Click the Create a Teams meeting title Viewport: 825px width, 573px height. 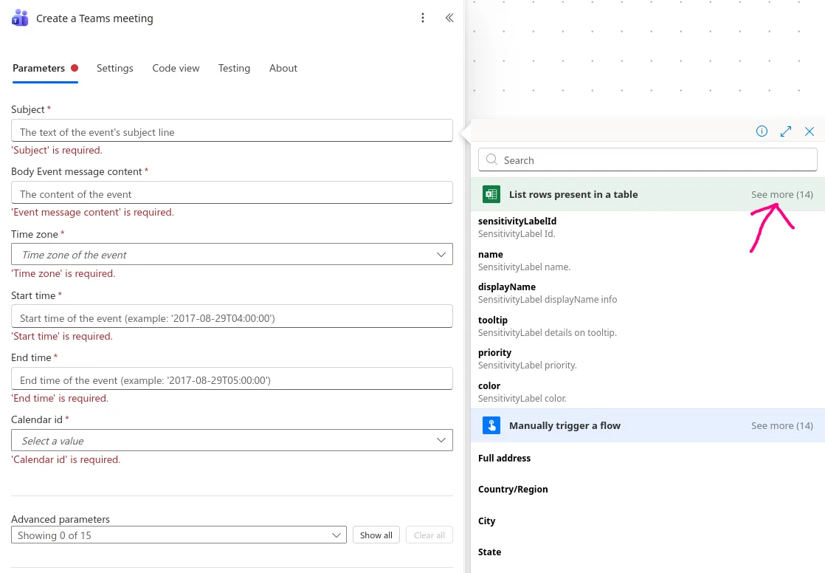tap(94, 18)
